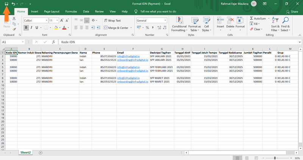
Task: Switch to the Insert tab
Action: click(34, 12)
